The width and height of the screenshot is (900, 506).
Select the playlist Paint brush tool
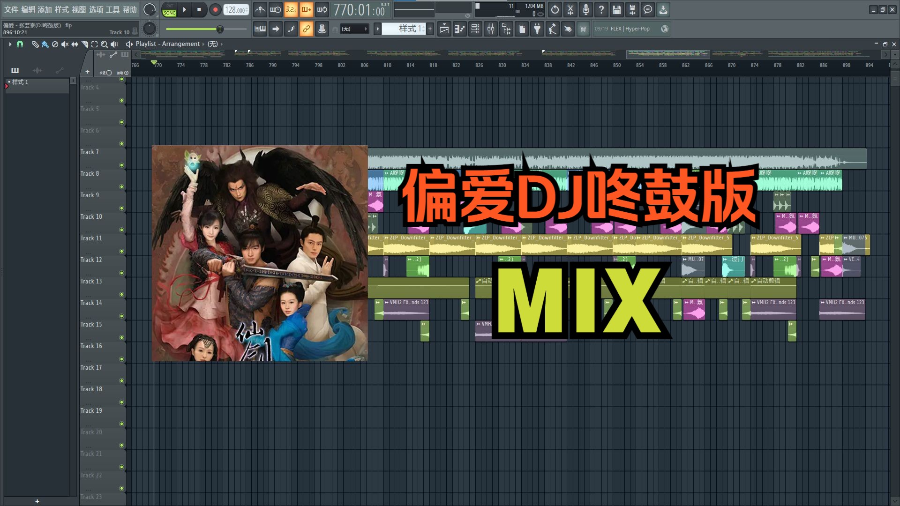click(45, 44)
